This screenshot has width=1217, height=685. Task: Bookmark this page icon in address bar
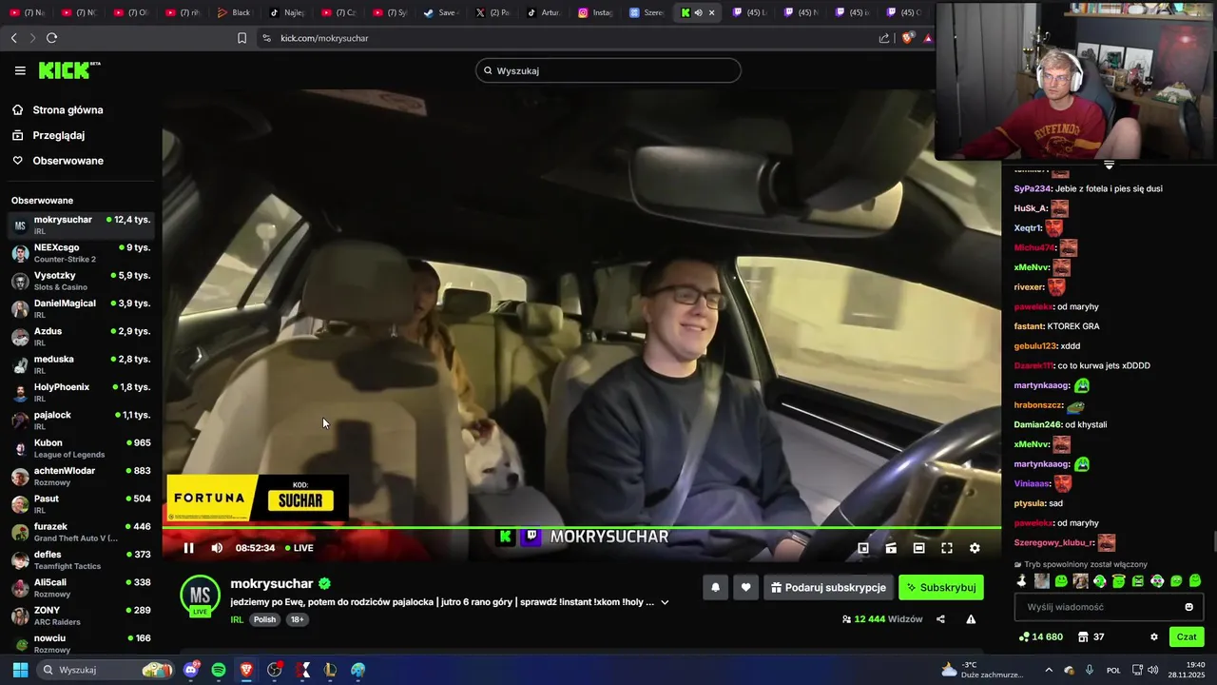click(x=241, y=38)
